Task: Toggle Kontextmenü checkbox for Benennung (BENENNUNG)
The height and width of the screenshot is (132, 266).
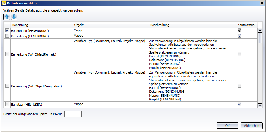Action: [x=239, y=30]
